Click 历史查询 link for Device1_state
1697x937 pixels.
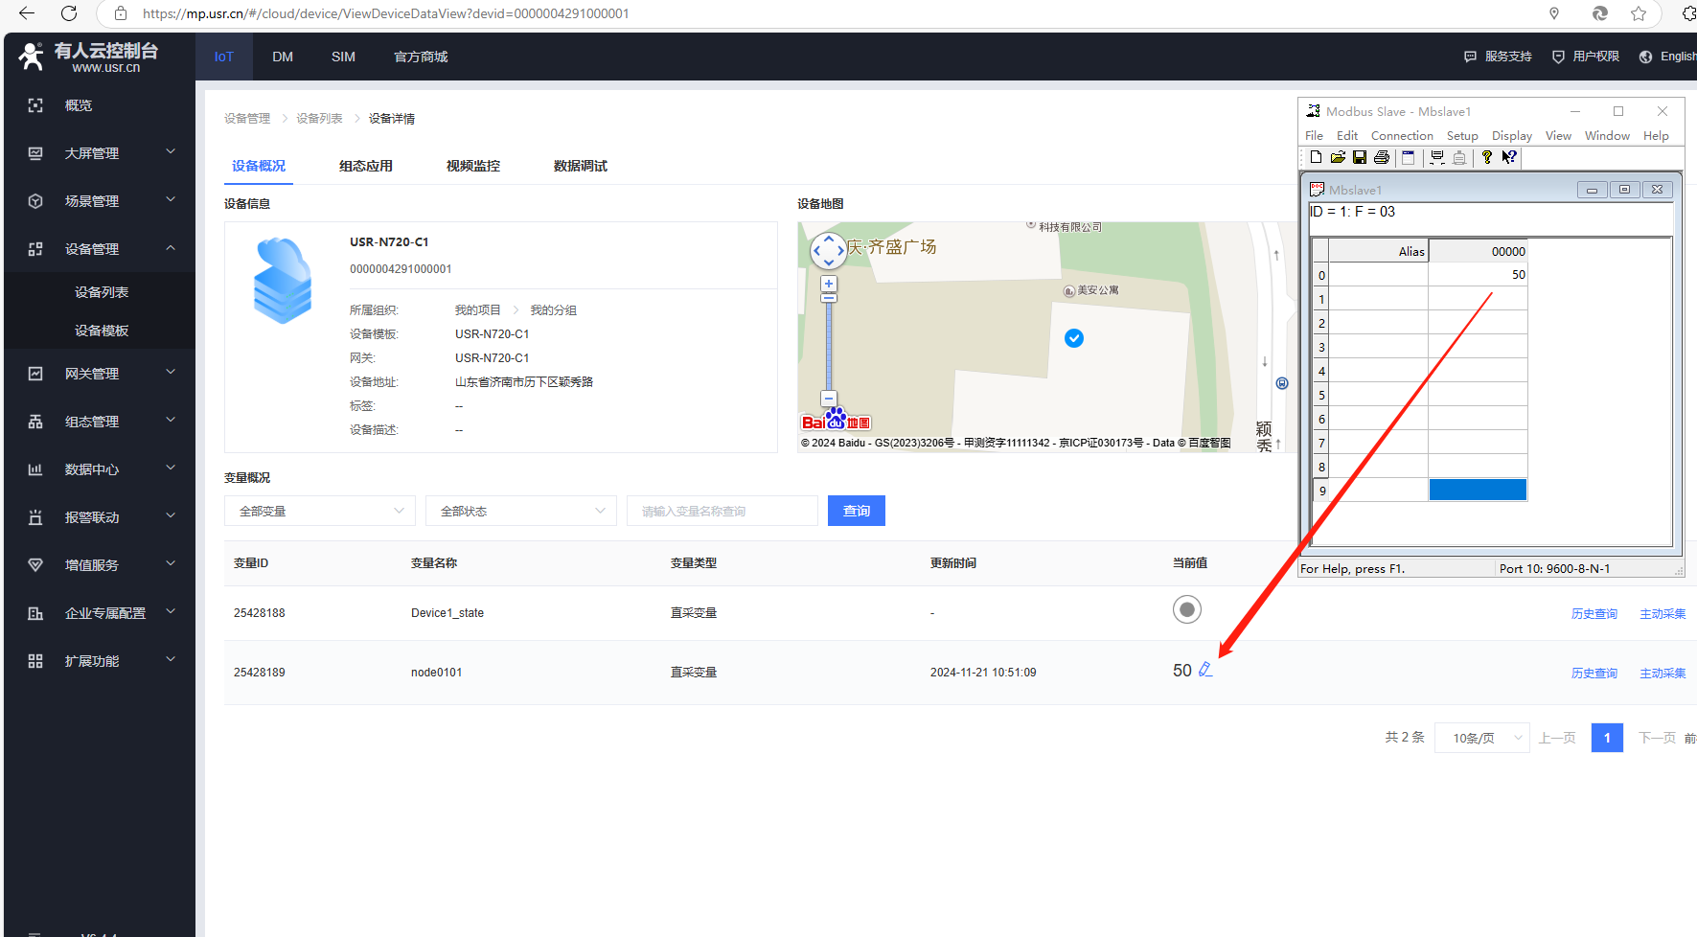point(1594,614)
